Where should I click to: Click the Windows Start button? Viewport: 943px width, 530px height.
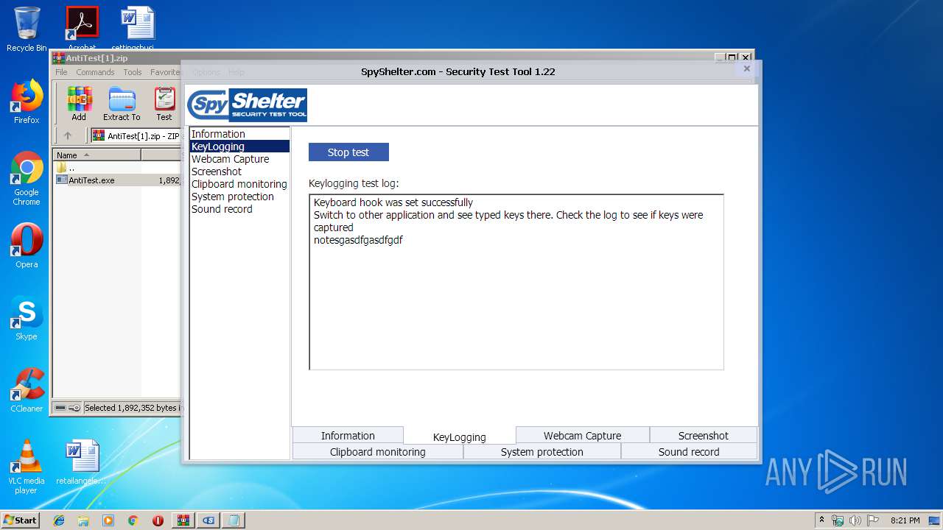pyautogui.click(x=21, y=520)
